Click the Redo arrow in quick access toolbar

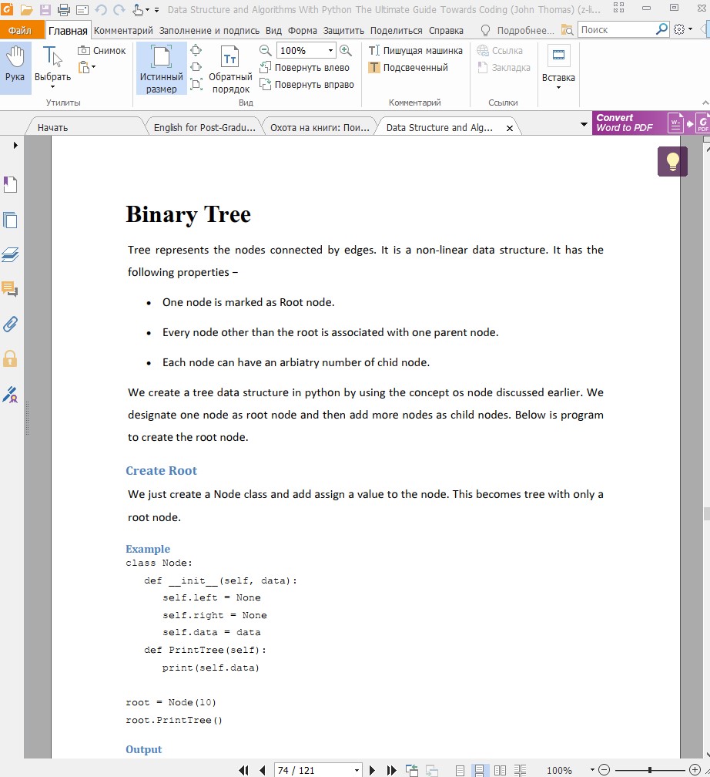point(119,9)
